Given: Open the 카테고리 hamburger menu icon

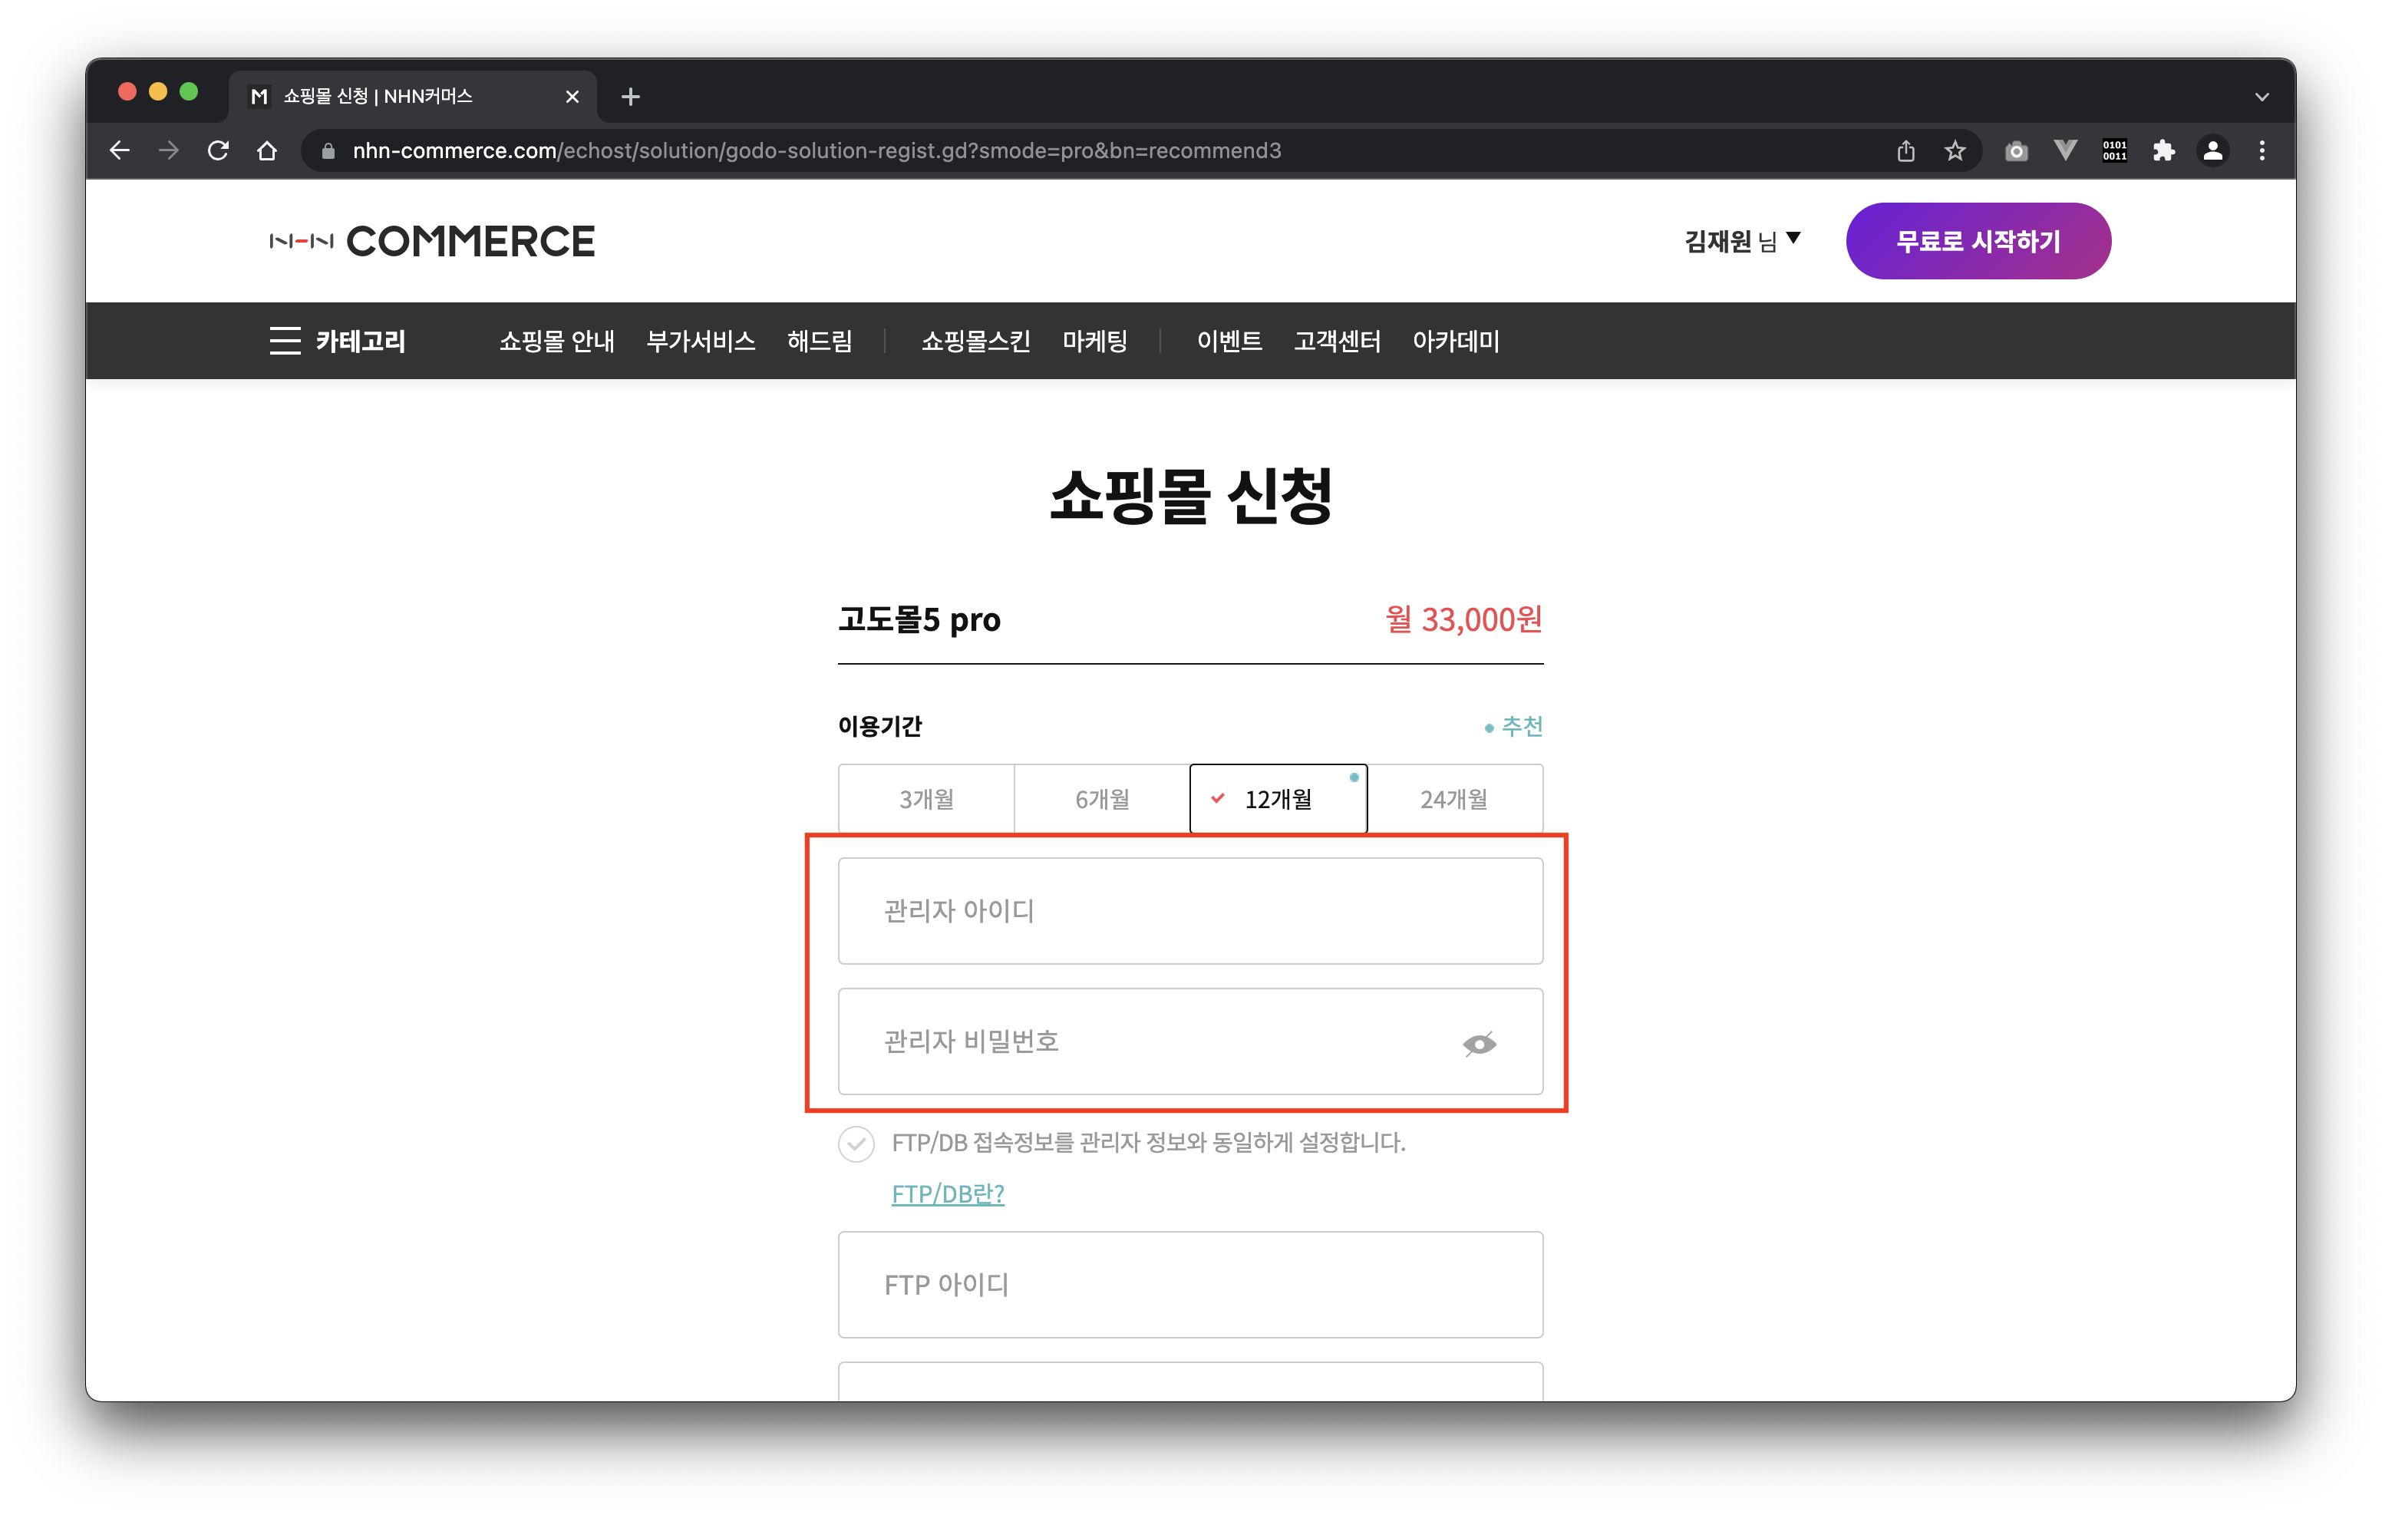Looking at the screenshot, I should (285, 341).
